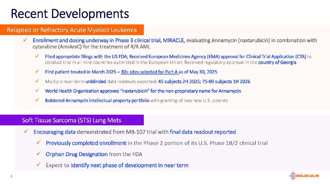Click the checkmark beside "Encouraging data"

click(26, 131)
